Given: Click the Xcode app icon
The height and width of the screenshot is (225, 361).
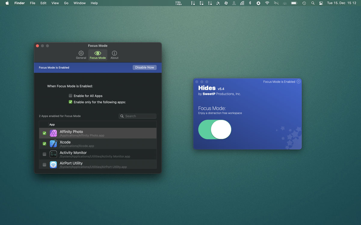Looking at the screenshot, I should (x=53, y=144).
